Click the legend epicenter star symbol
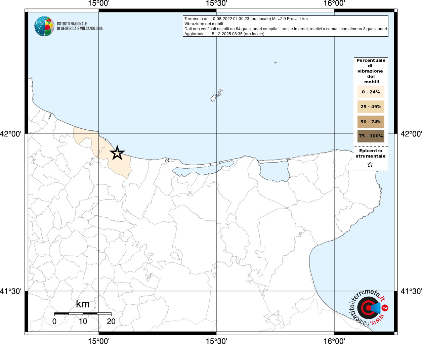The image size is (422, 344). click(x=370, y=165)
